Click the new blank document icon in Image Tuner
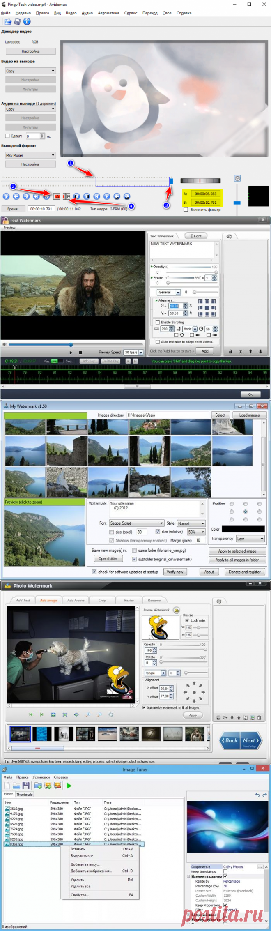Viewport: 271px width, 931px height. point(7,786)
